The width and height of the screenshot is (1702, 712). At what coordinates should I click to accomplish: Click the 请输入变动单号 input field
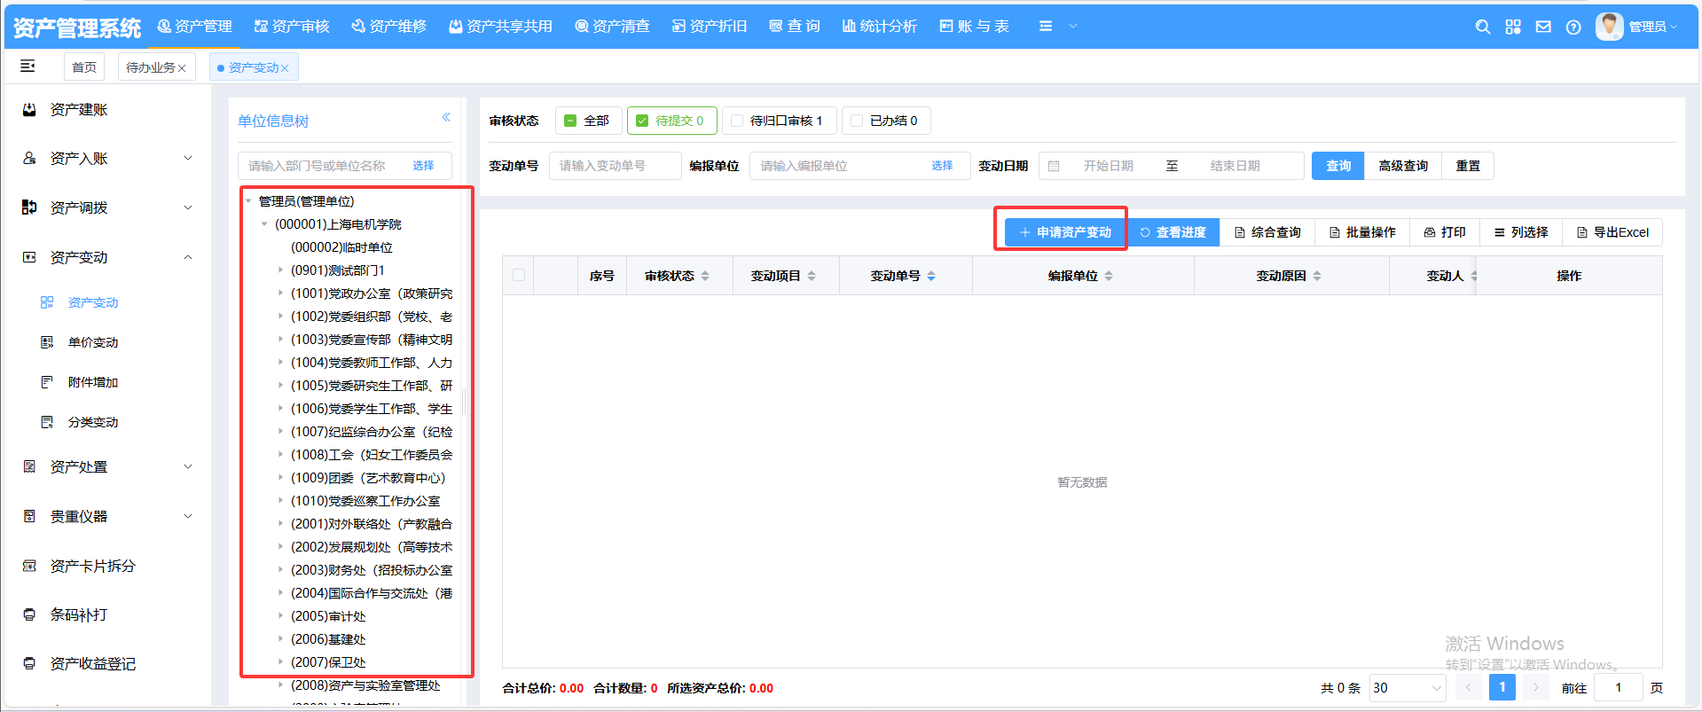pyautogui.click(x=615, y=166)
